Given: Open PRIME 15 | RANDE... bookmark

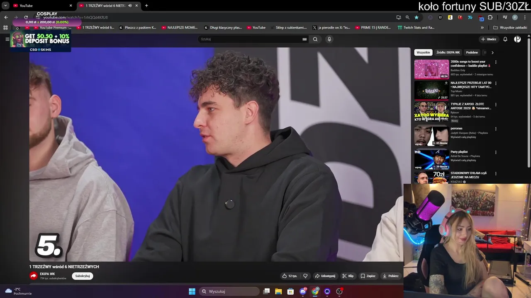Looking at the screenshot, I should coord(373,28).
